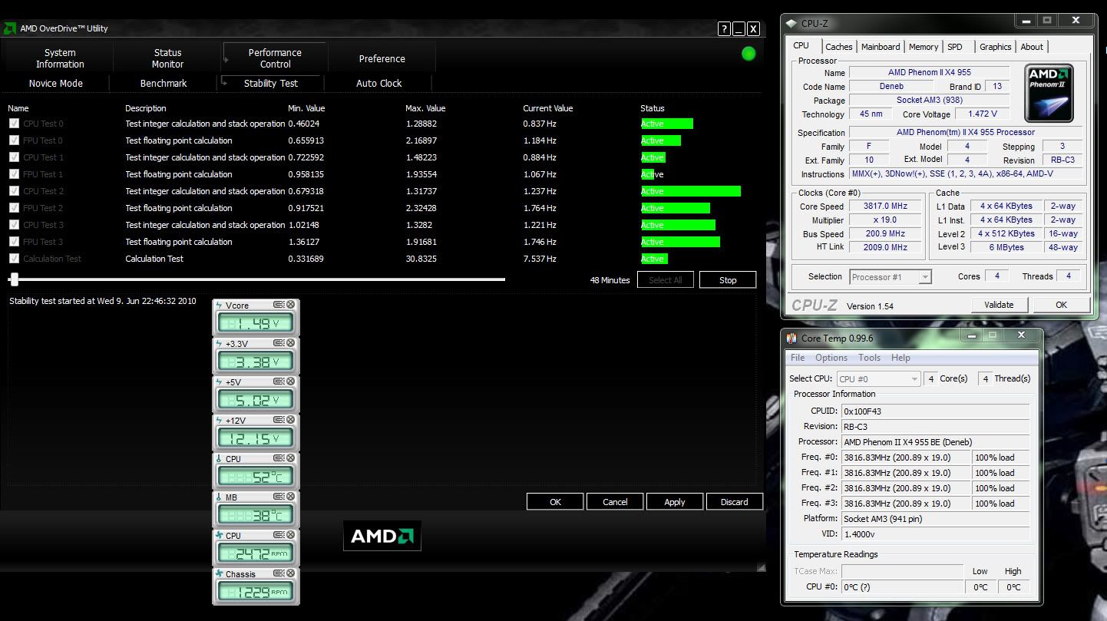Close the Vcore voltage gadget
The height and width of the screenshot is (621, 1107).
[290, 305]
